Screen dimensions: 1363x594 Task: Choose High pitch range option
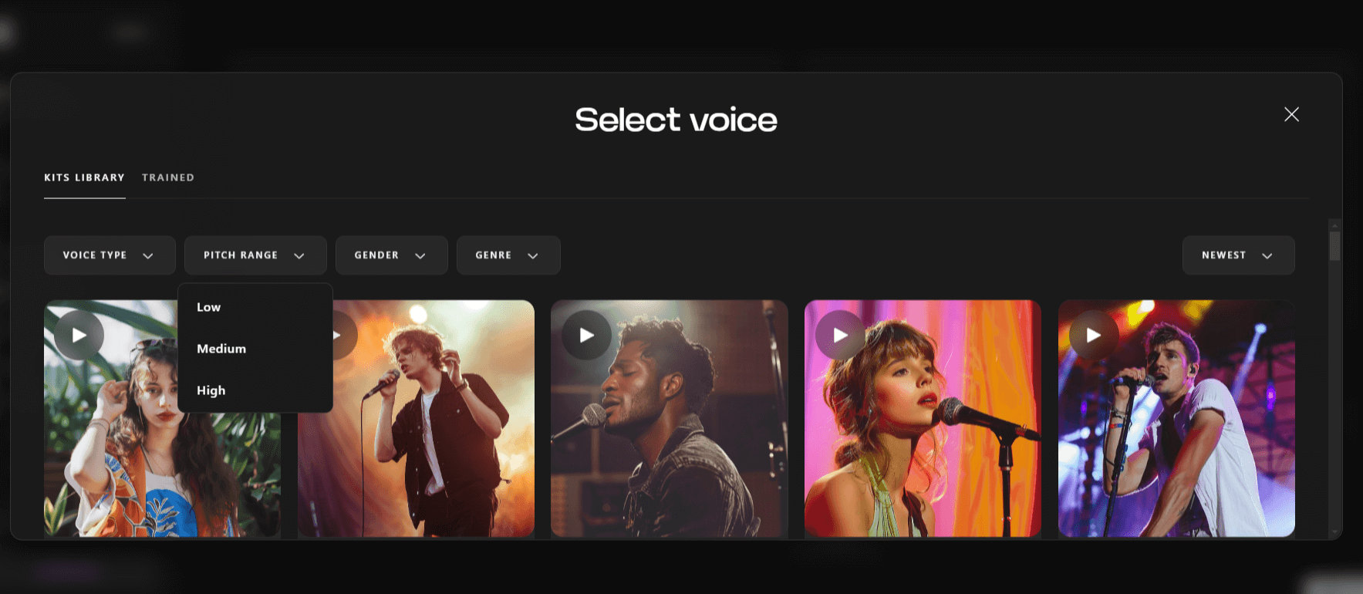tap(211, 390)
